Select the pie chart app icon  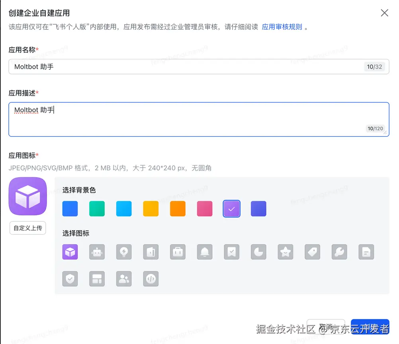[258, 252]
